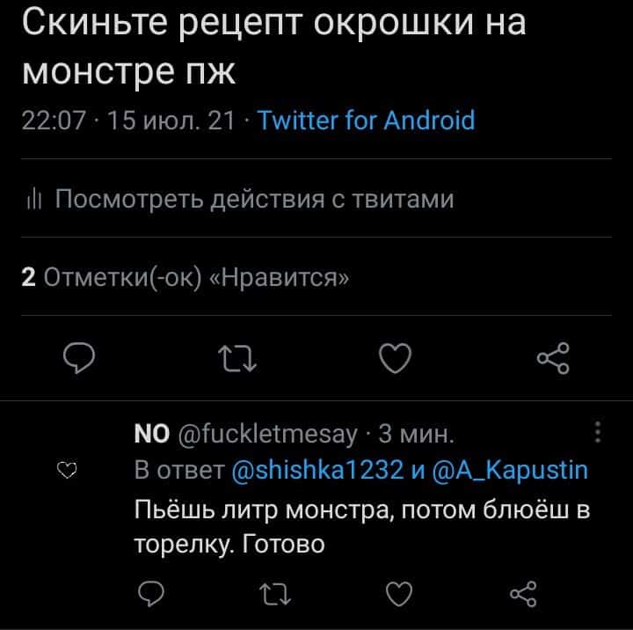The image size is (633, 630).
Task: Open the @fuckletmesay handle
Action: click(x=267, y=434)
